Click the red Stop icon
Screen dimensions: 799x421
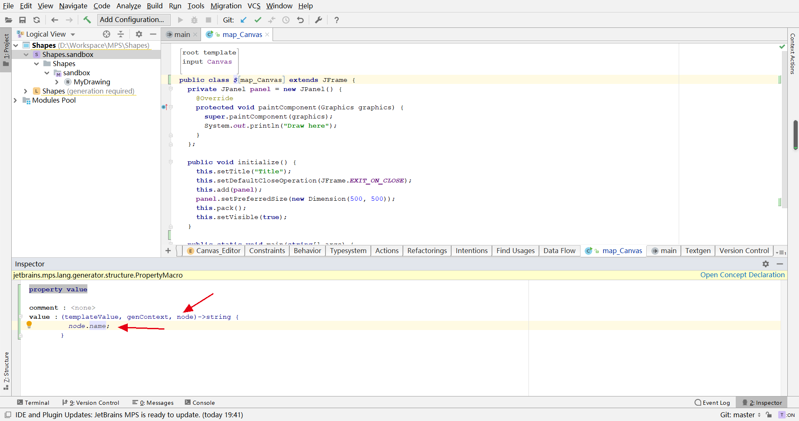pyautogui.click(x=208, y=20)
